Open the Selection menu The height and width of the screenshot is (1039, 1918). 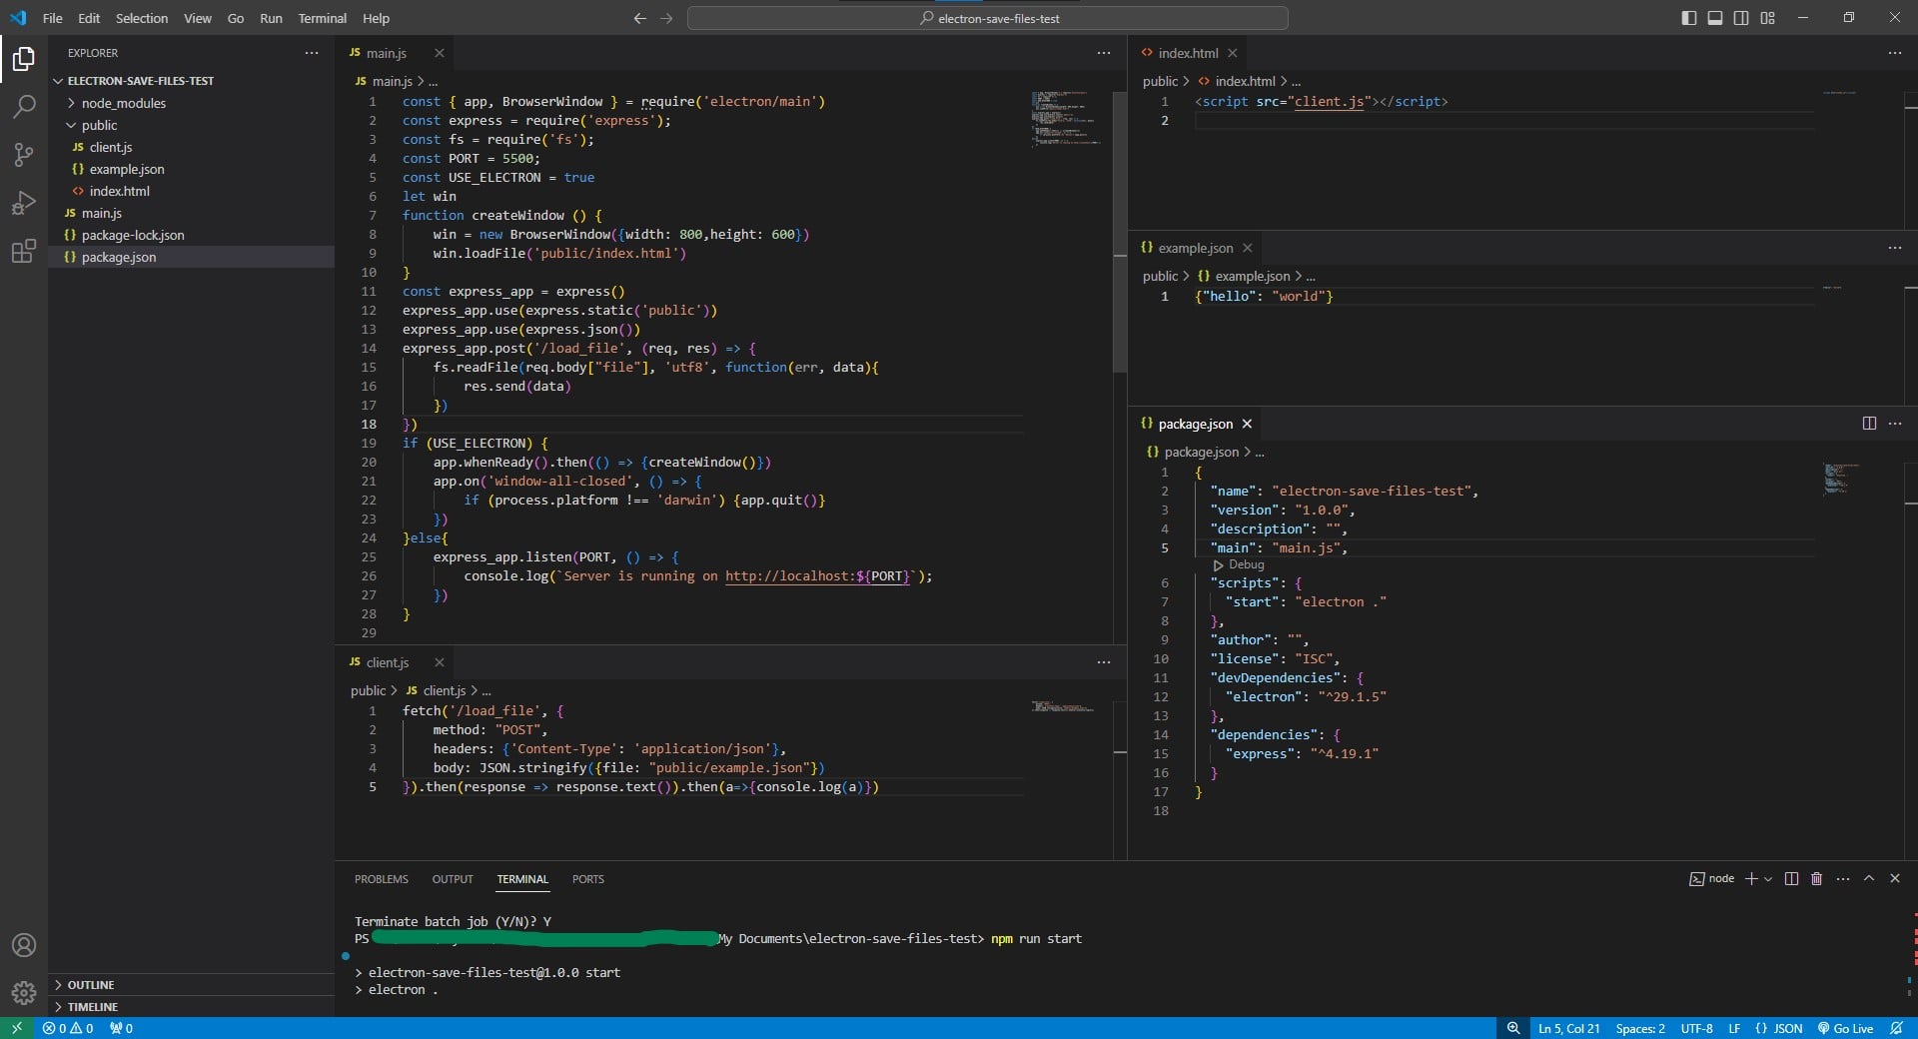(x=142, y=18)
